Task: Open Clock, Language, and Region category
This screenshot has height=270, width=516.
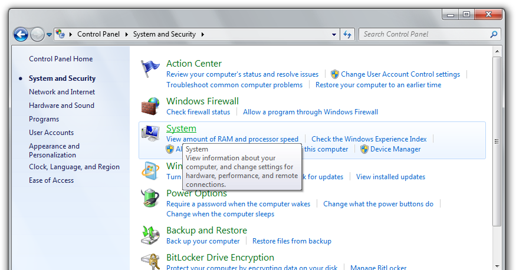Action: coord(74,167)
